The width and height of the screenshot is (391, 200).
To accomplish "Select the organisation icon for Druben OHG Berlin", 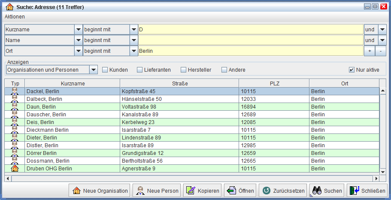I will click(x=15, y=169).
